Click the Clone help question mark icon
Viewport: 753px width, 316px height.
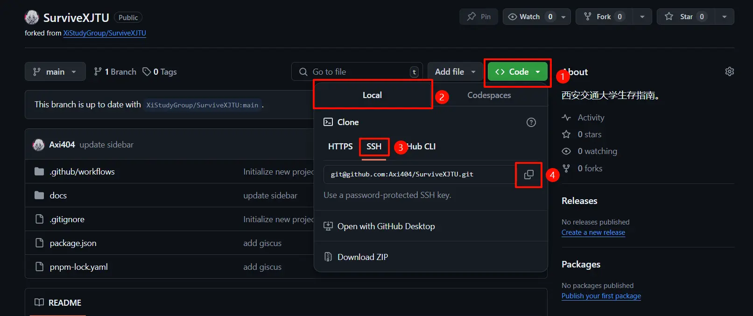coord(531,122)
